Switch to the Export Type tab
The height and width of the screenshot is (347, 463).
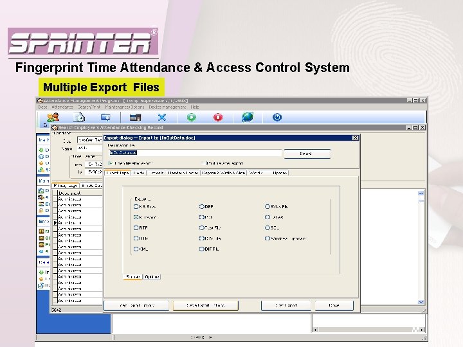coord(118,173)
